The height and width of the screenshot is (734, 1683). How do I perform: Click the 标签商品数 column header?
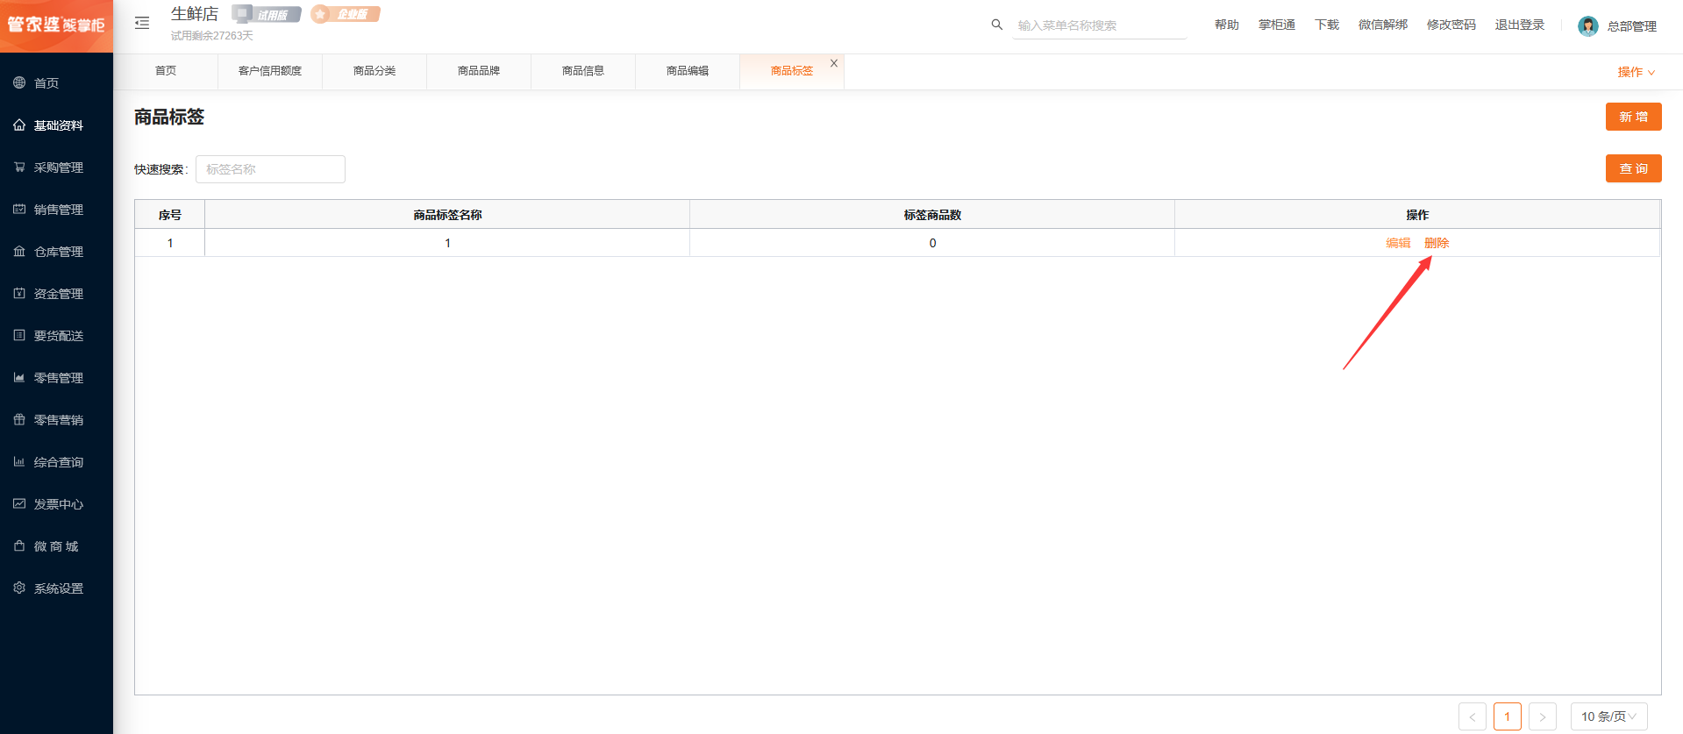[932, 215]
